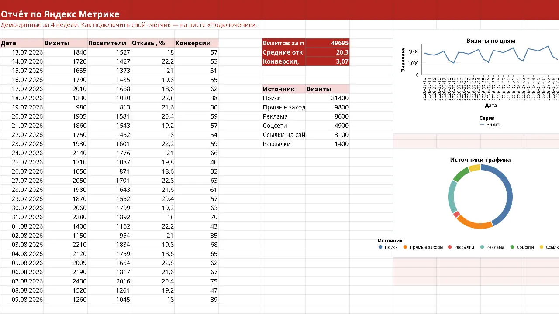
Task: Click the visits value 2010
Action: click(x=66, y=89)
